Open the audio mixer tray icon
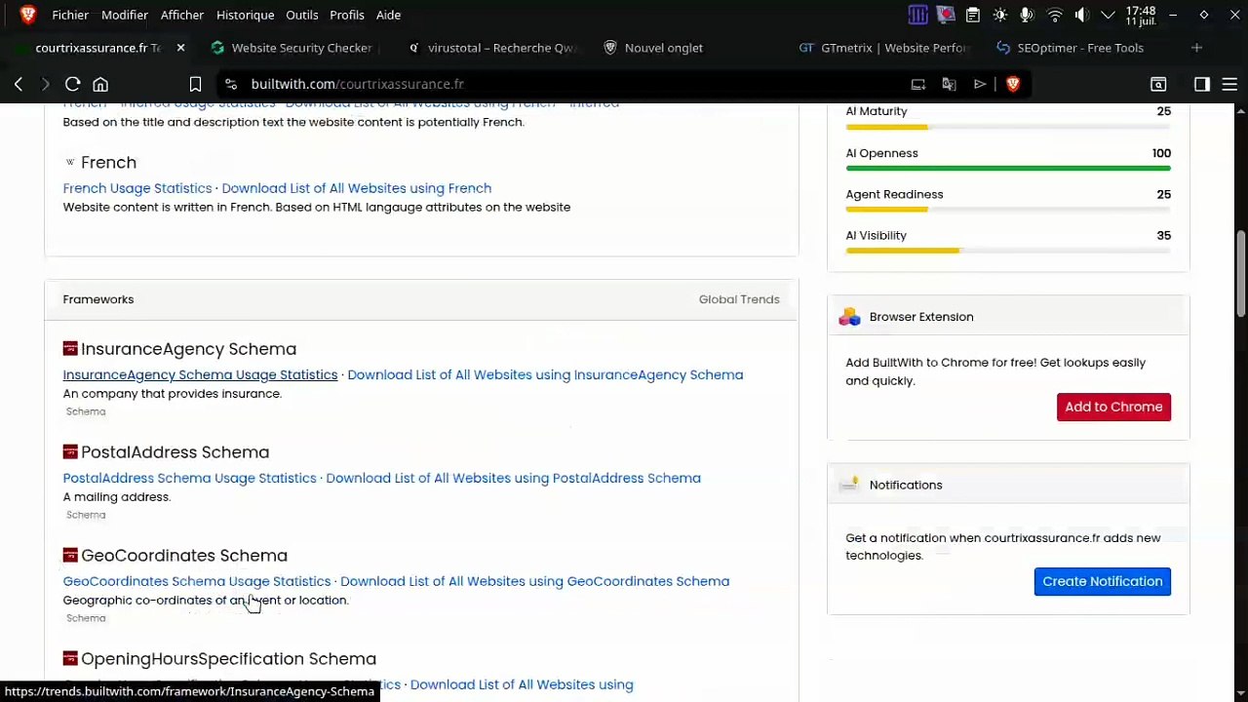1248x702 pixels. (x=917, y=15)
